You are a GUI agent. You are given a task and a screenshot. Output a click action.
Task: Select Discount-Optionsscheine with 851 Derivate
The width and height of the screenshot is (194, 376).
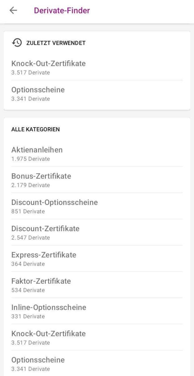point(55,202)
